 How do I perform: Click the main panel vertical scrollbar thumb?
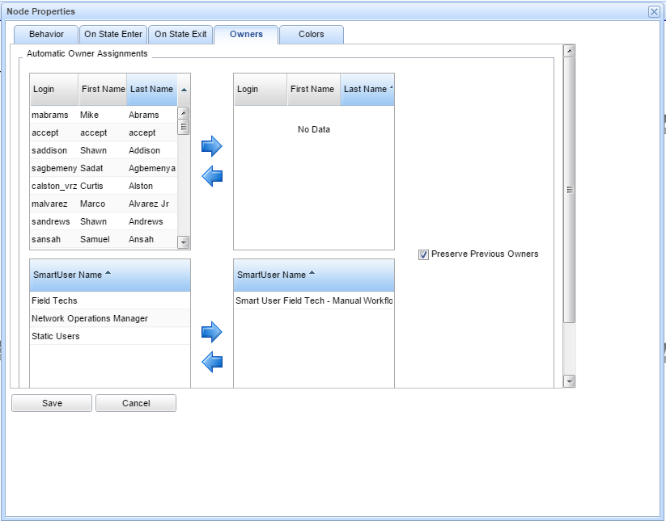pos(569,190)
